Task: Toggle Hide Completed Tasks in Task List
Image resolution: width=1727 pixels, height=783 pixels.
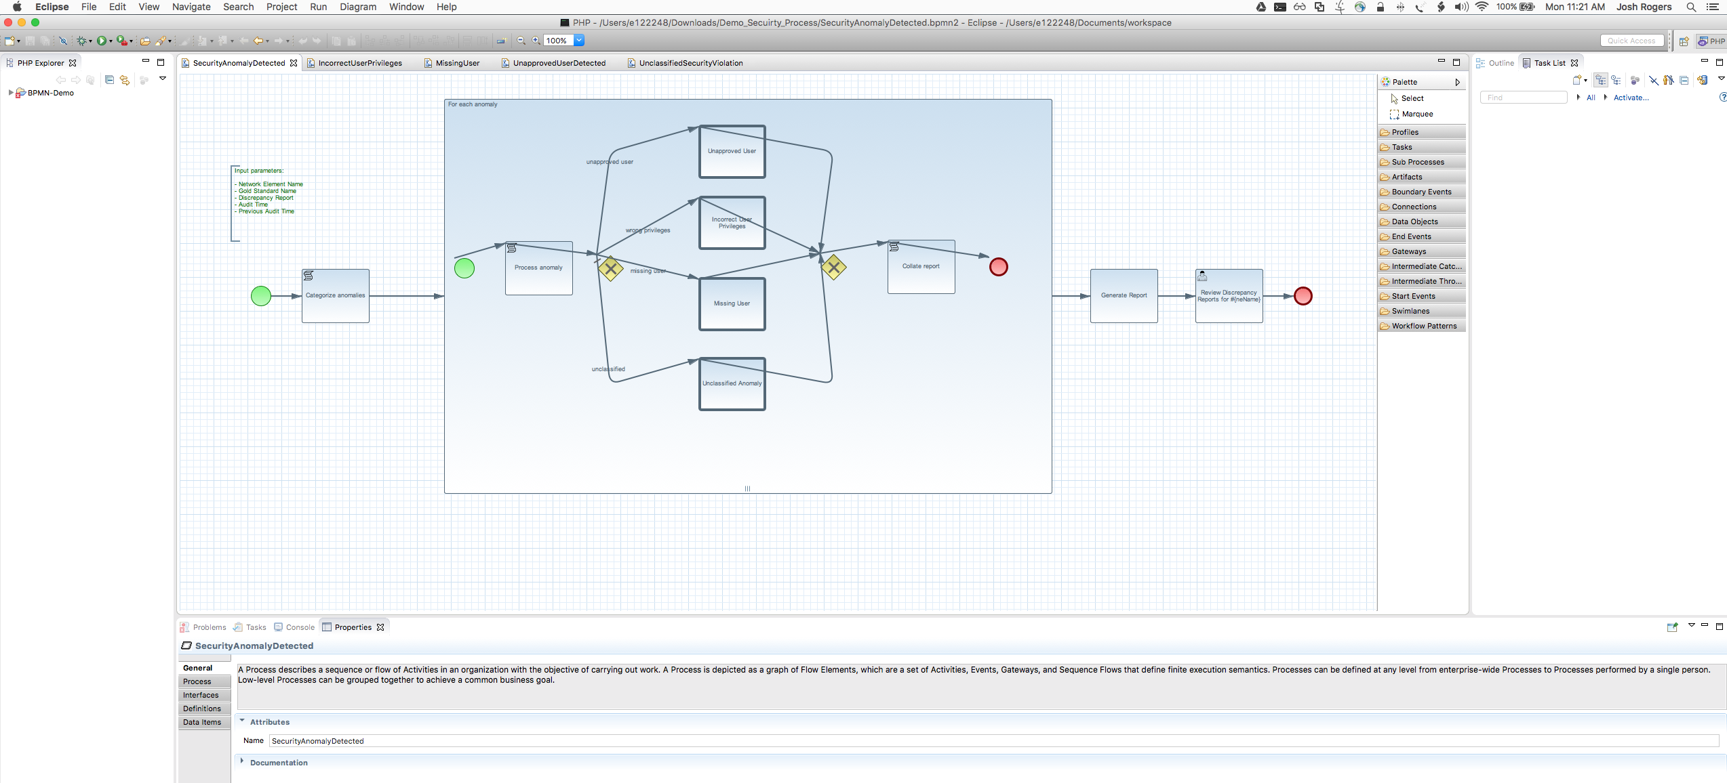Action: click(x=1654, y=80)
